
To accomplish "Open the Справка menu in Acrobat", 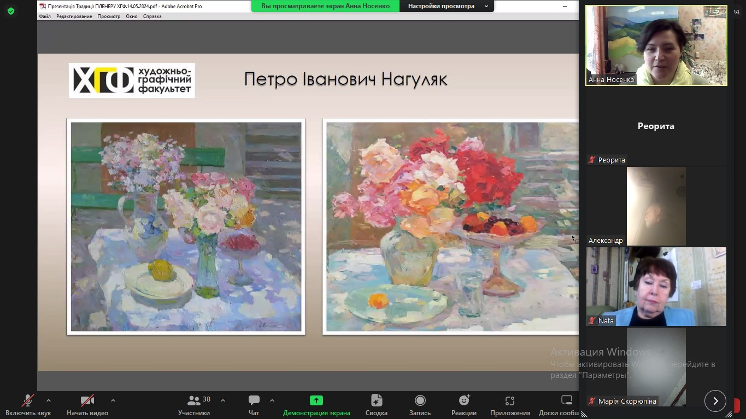I will [152, 16].
